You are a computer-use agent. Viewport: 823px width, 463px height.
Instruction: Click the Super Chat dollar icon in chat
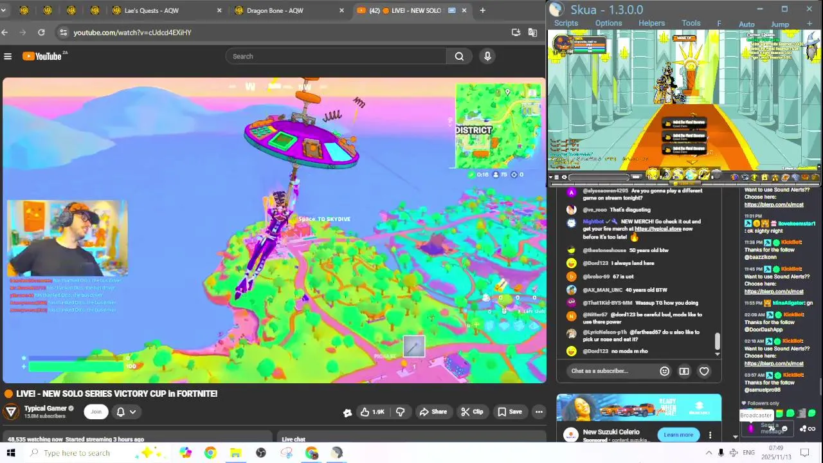684,371
